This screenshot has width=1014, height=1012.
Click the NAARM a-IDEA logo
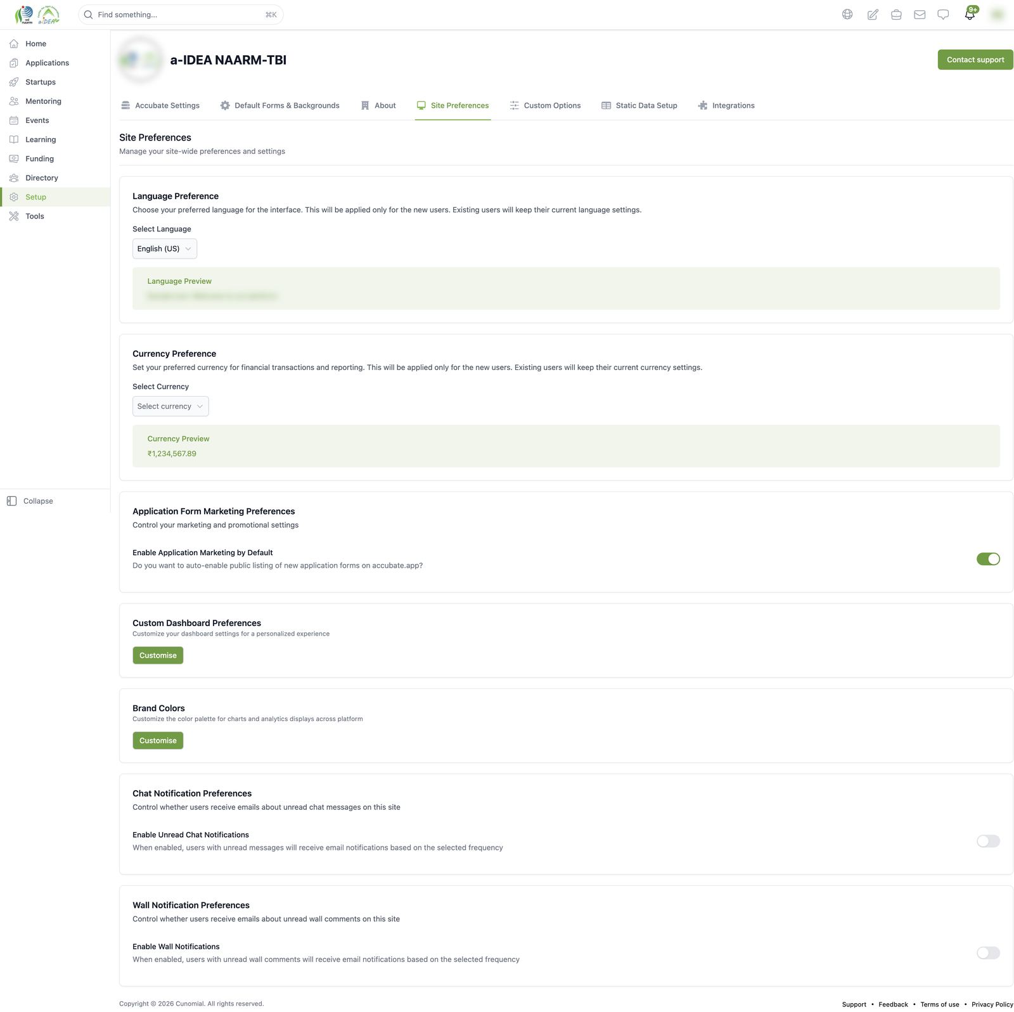(x=37, y=15)
